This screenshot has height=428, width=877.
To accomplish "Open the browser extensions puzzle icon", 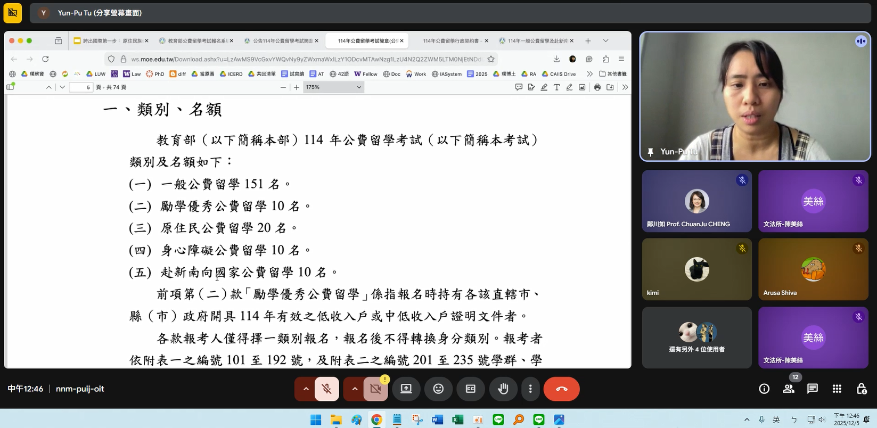I will [x=605, y=59].
